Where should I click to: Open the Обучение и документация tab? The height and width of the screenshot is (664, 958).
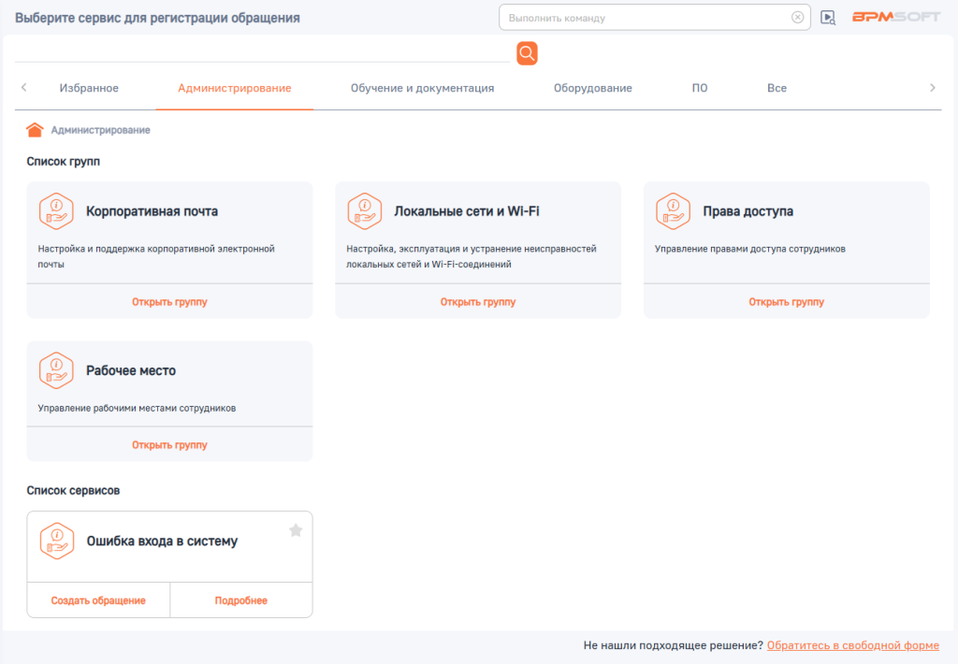click(422, 88)
